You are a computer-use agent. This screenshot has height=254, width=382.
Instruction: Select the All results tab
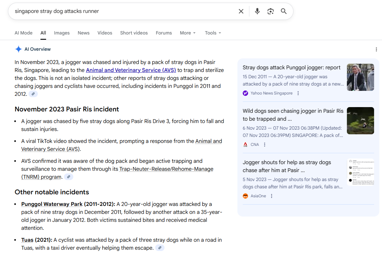pyautogui.click(x=43, y=33)
